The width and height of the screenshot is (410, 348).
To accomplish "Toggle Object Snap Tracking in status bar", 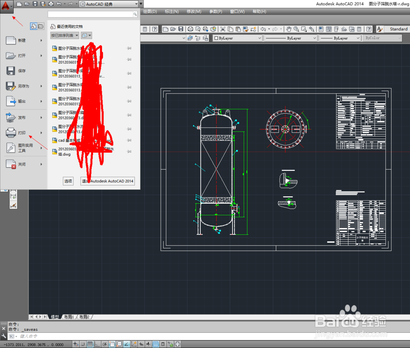I will 127,344.
